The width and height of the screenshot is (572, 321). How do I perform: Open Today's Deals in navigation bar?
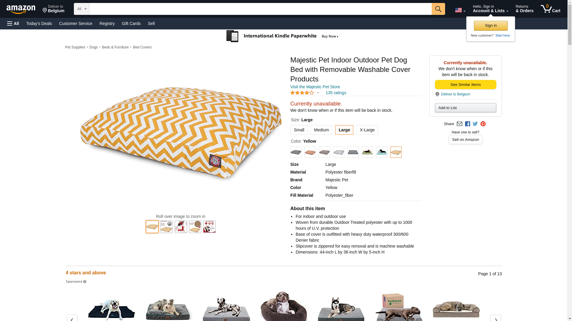[39, 23]
